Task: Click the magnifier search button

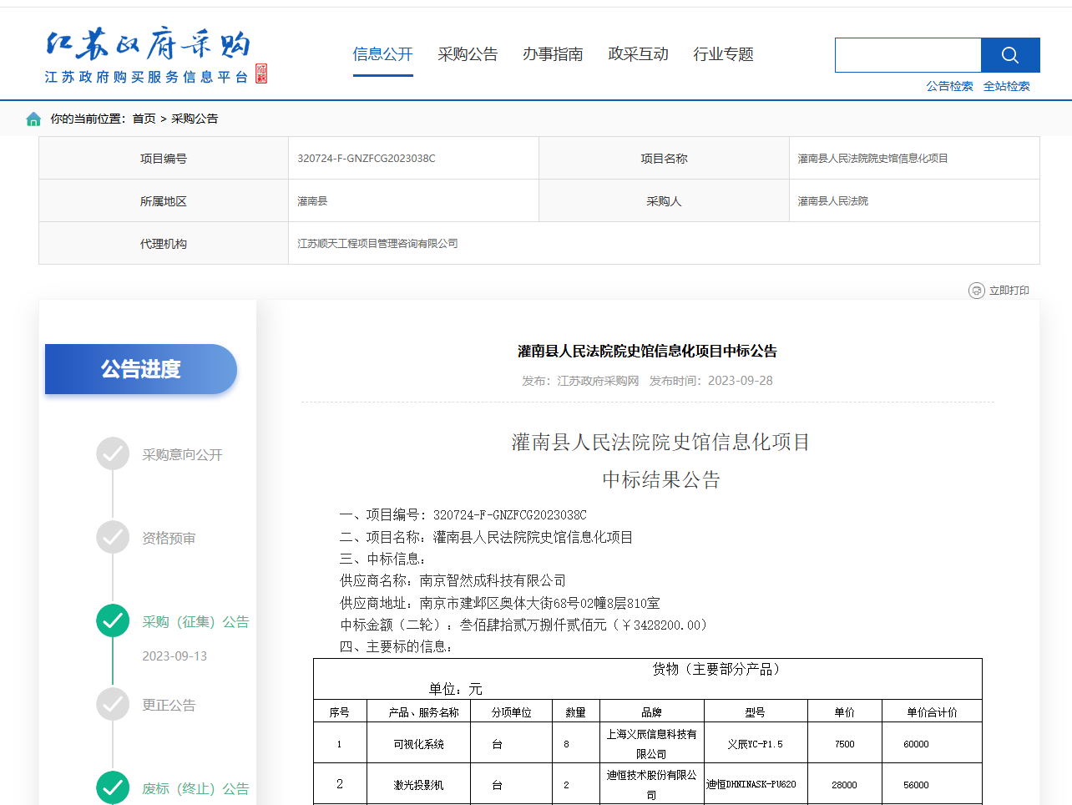Action: pyautogui.click(x=1009, y=55)
